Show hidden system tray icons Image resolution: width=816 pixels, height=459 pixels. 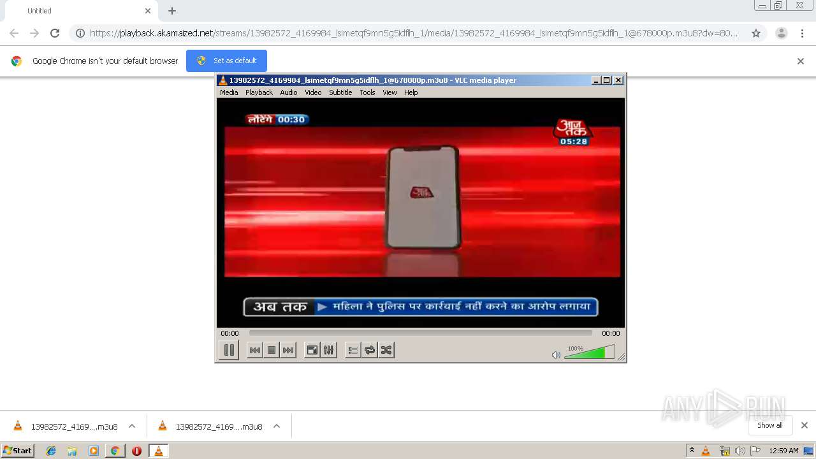click(692, 451)
